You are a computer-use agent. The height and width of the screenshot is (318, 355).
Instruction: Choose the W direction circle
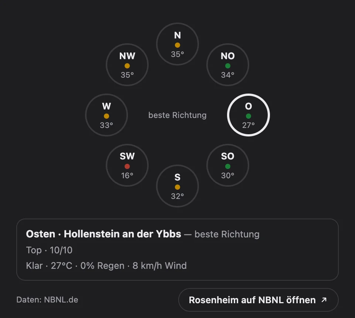[x=106, y=115]
